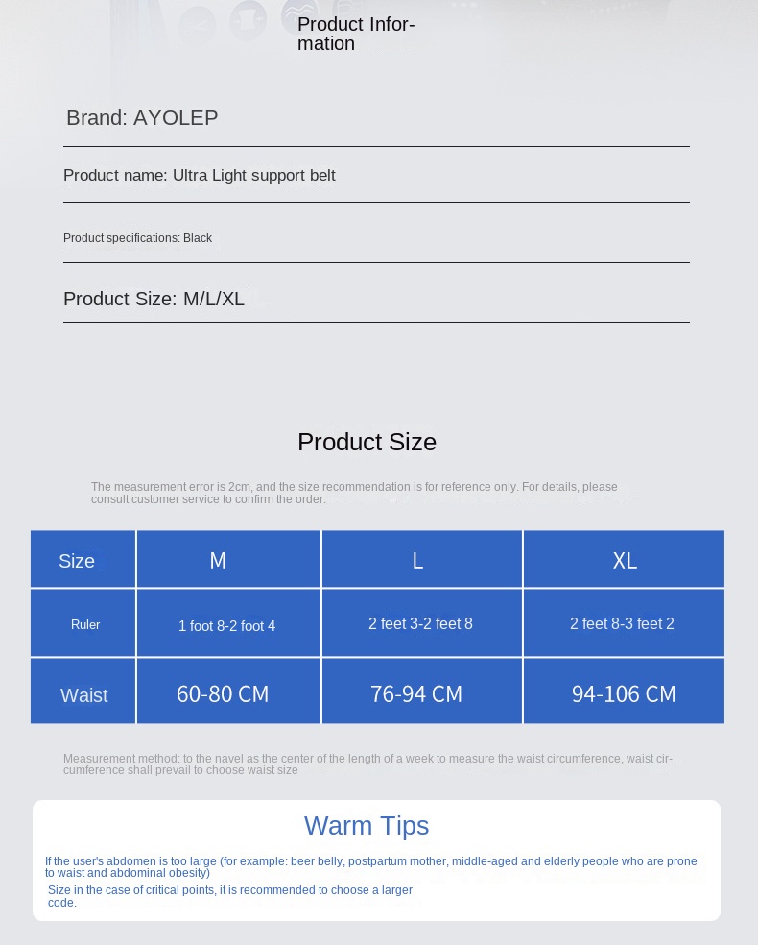Select the XL size column header
This screenshot has width=758, height=945.
tap(625, 559)
